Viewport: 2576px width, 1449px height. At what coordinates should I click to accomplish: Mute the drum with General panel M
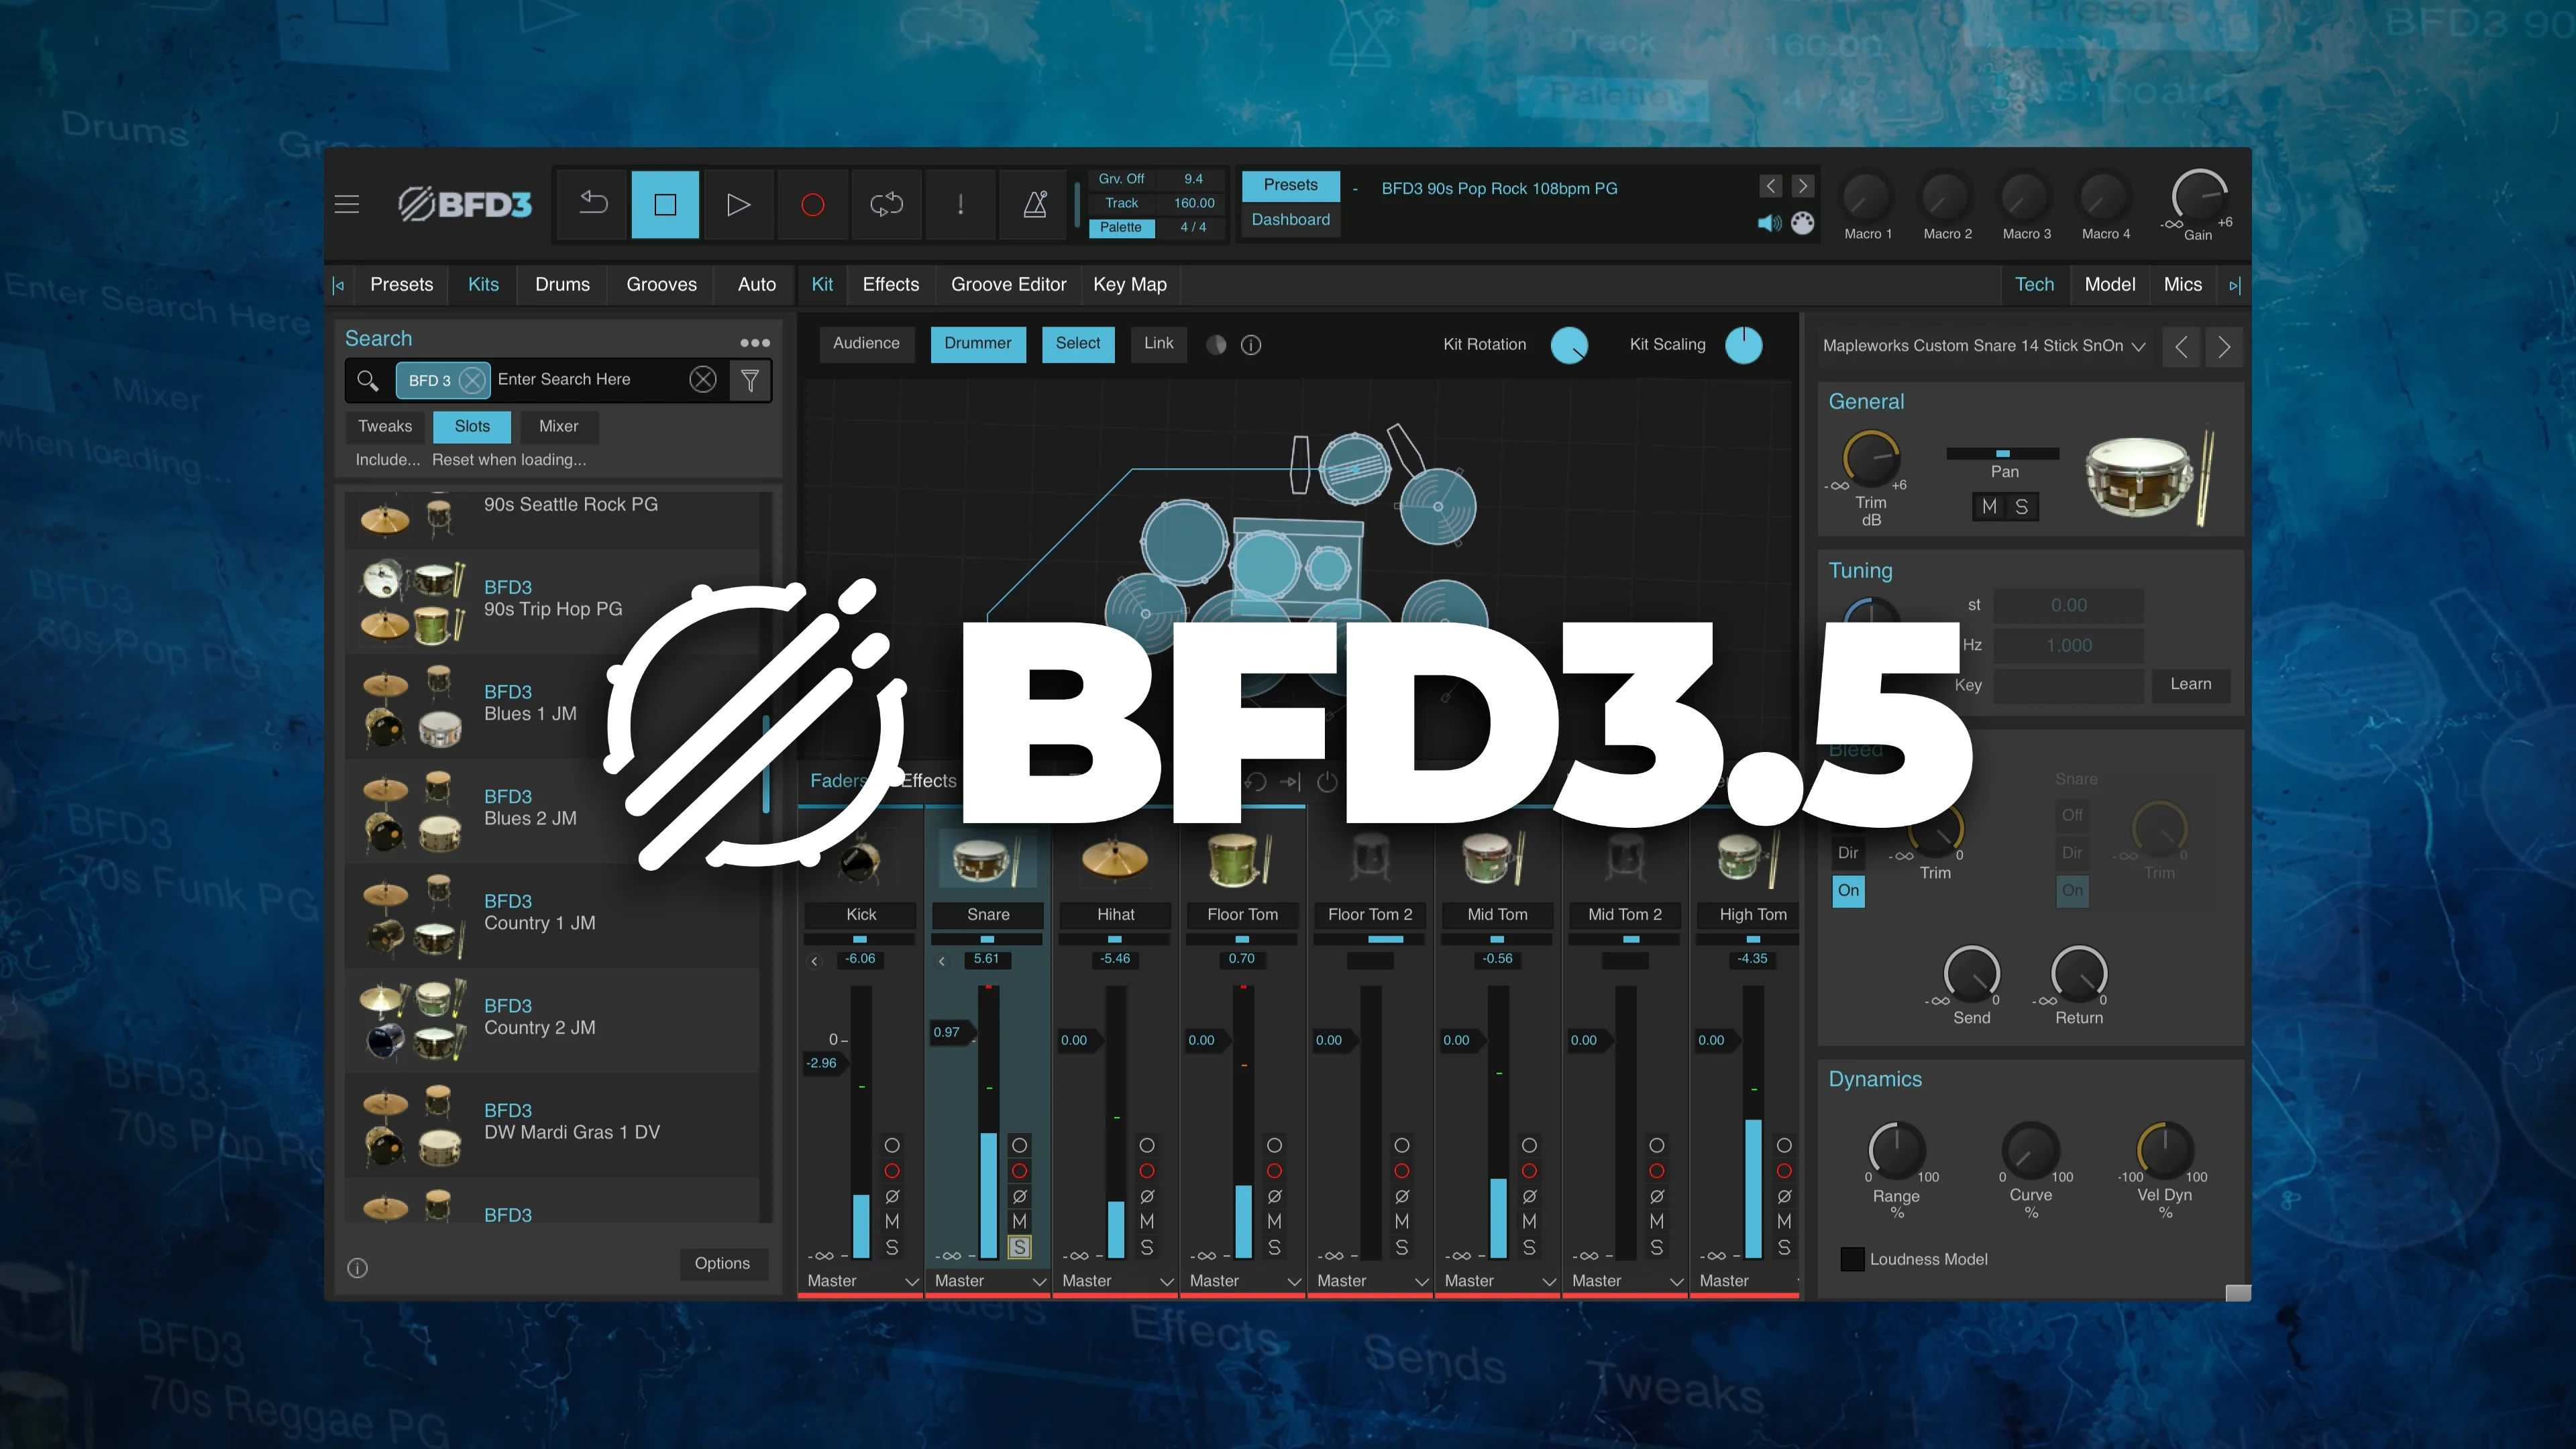(1989, 507)
